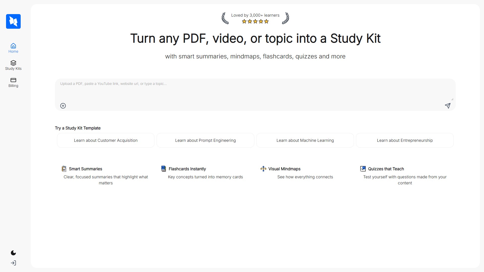Choose Learn about Machine Learning template
Screen dimensions: 484x272
[x=305, y=140]
